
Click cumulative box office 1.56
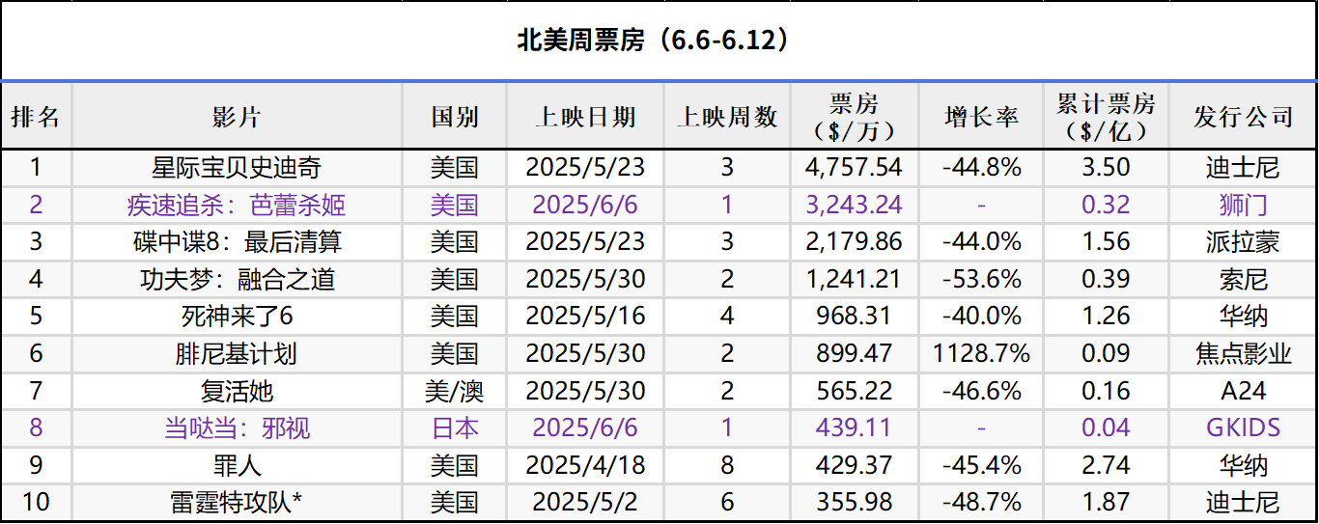1106,242
